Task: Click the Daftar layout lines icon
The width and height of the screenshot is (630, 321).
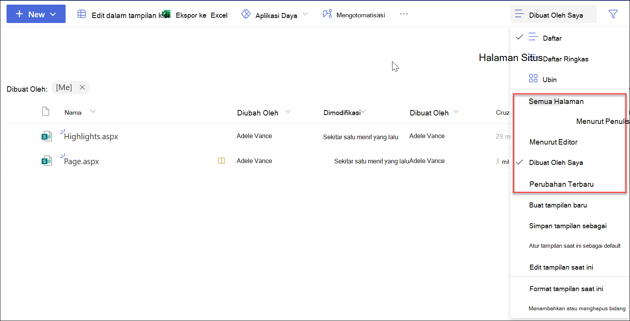Action: [533, 37]
